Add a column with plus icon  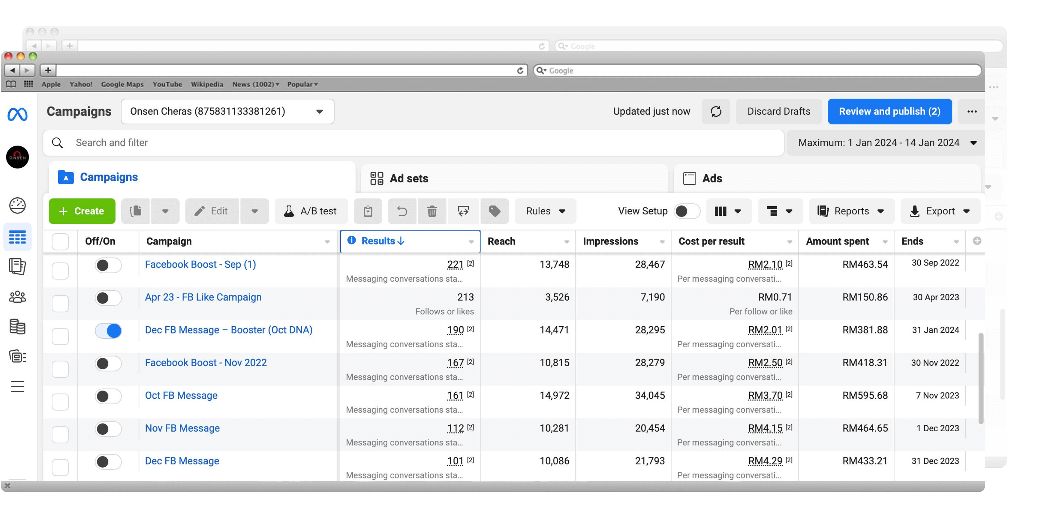977,241
